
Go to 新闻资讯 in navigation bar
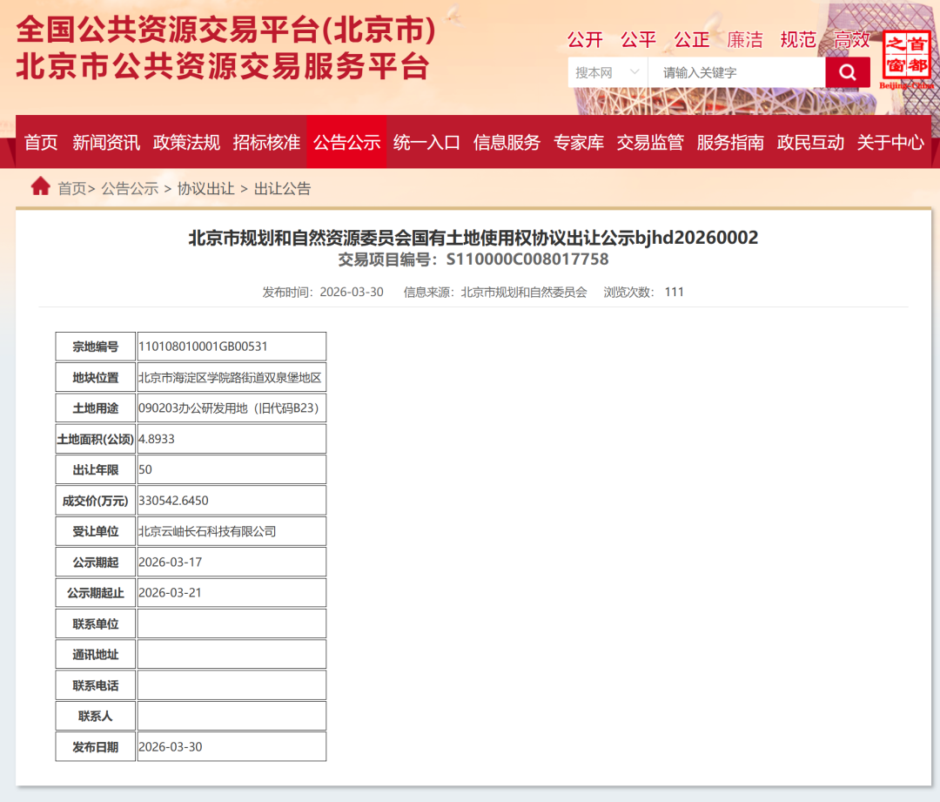click(x=105, y=143)
